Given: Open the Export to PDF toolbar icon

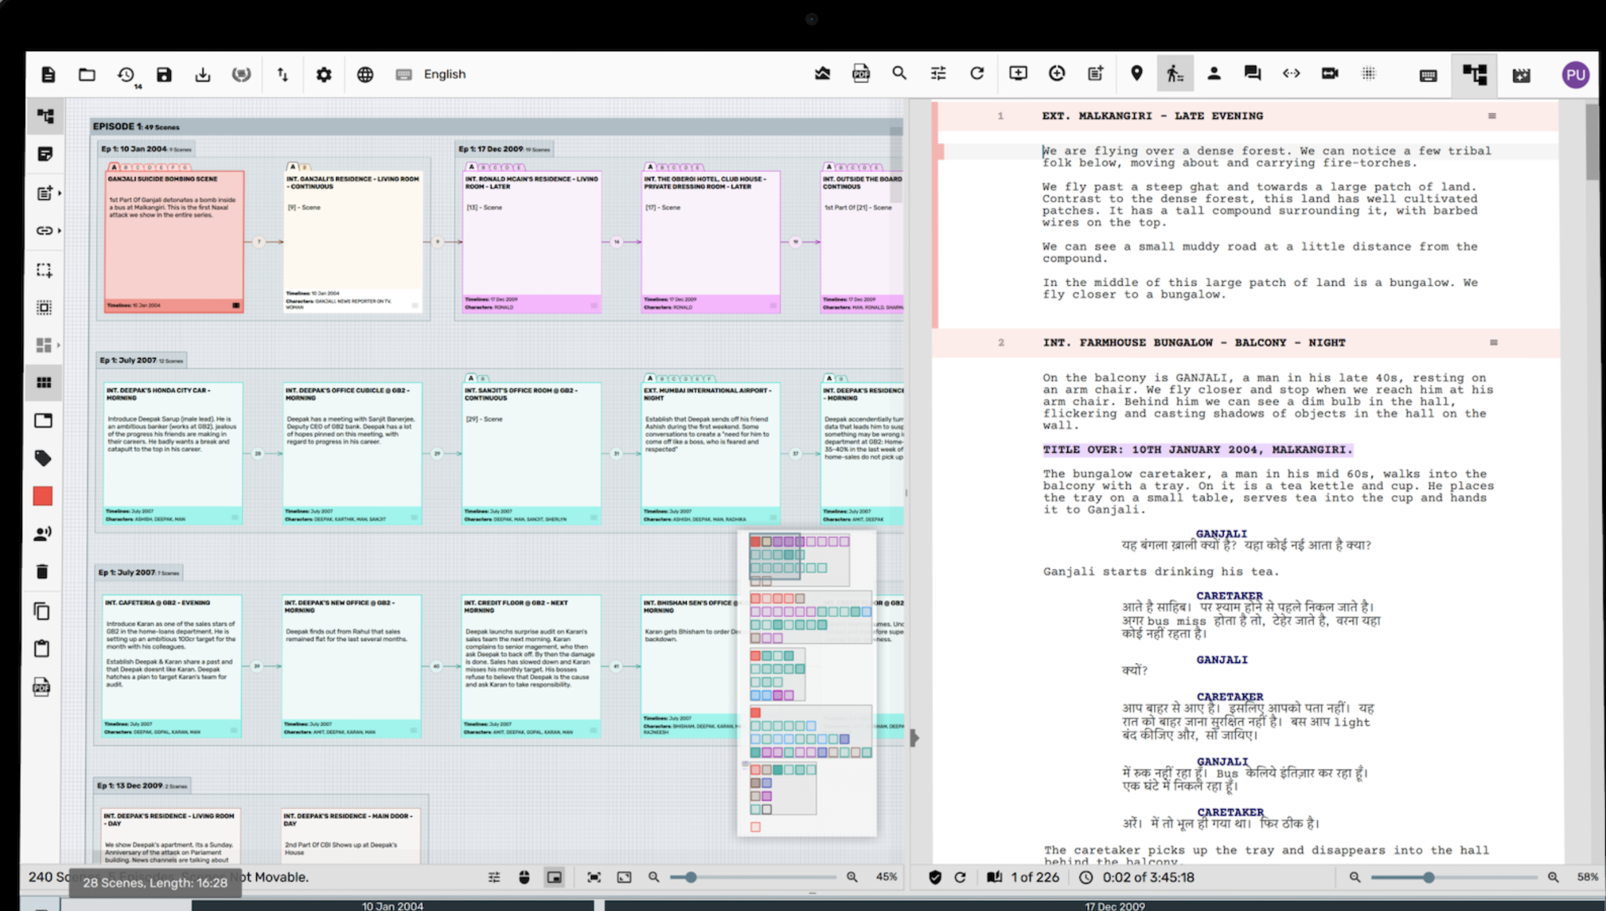Looking at the screenshot, I should point(861,74).
